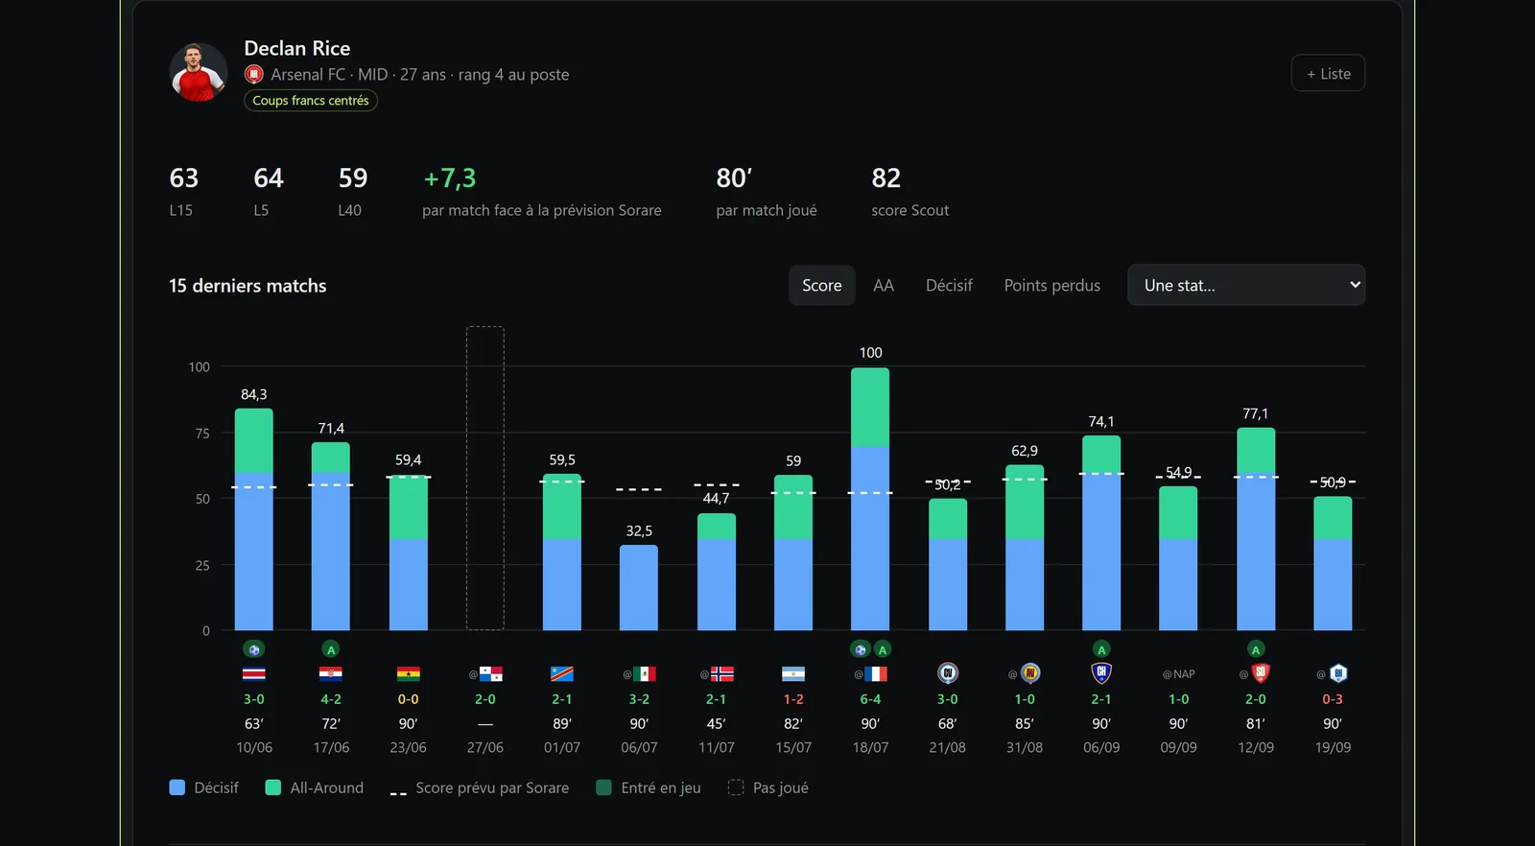This screenshot has width=1535, height=846.
Task: Click the goal ball badge above 10/06 match
Action: 254,649
